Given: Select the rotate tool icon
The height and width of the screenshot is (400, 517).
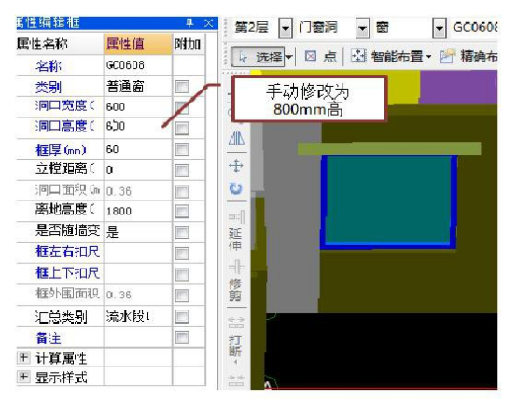Looking at the screenshot, I should [236, 188].
